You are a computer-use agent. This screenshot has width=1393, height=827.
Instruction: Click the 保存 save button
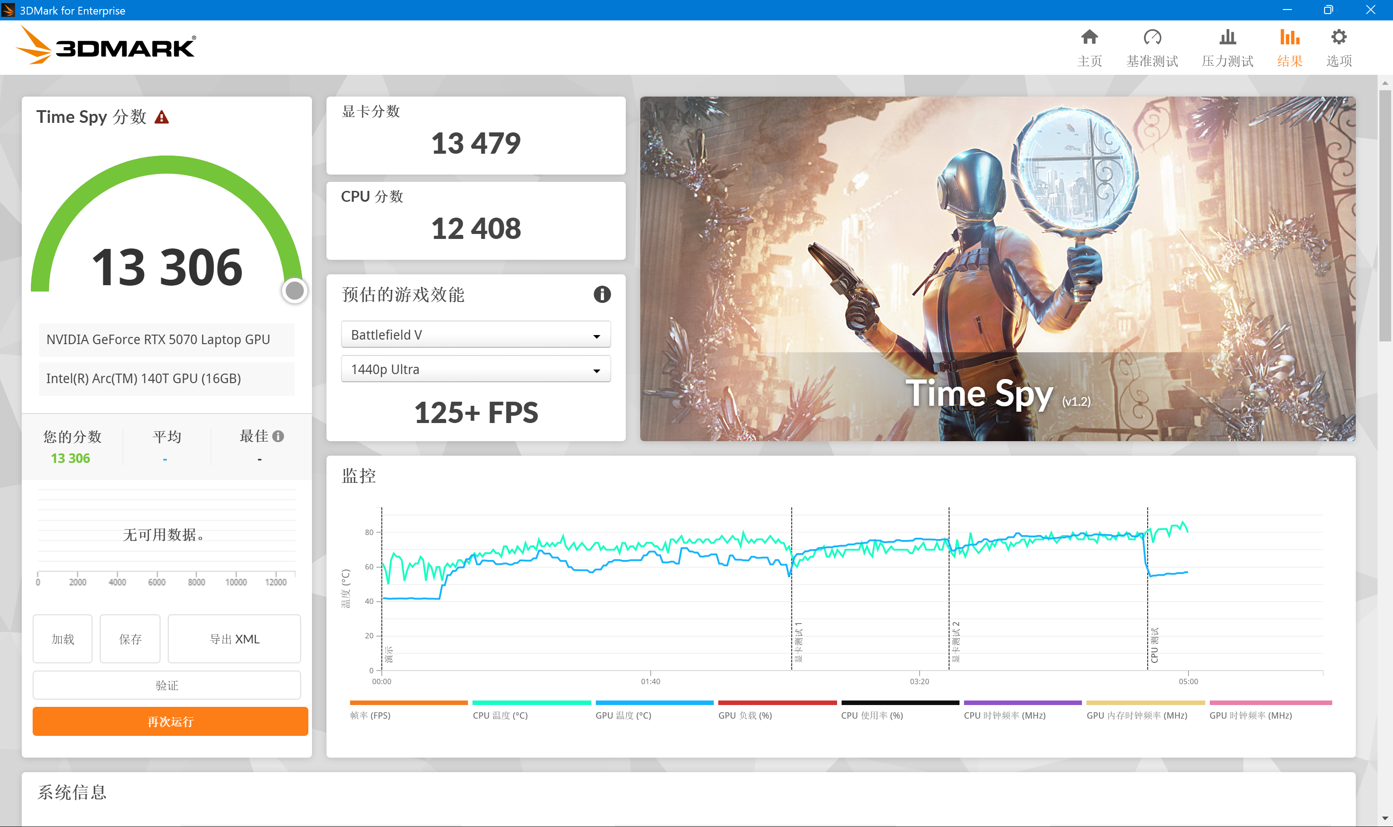[x=130, y=639]
